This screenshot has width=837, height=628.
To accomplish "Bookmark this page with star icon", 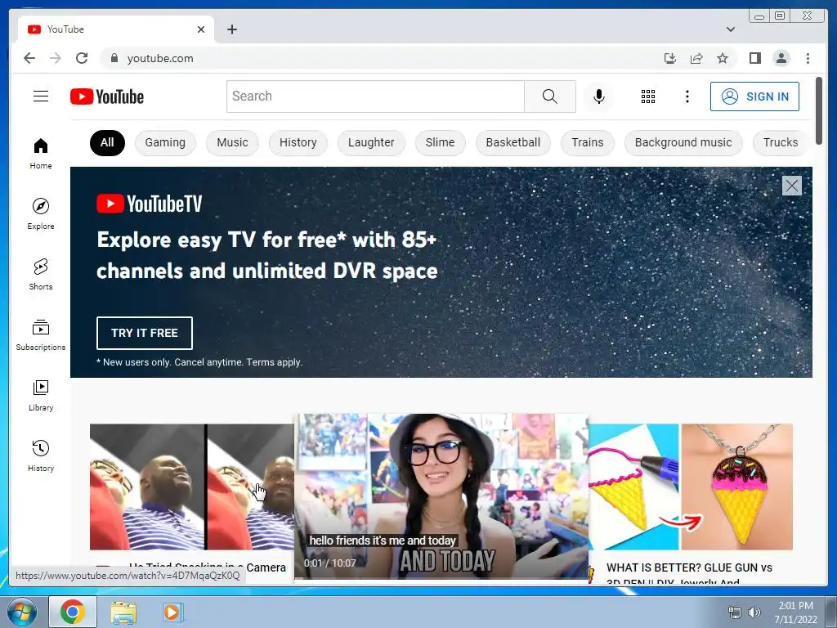I will click(x=723, y=58).
